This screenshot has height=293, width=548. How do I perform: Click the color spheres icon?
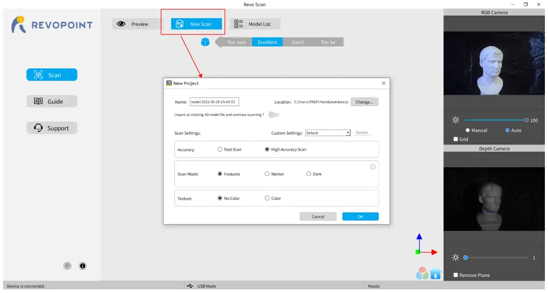(422, 273)
